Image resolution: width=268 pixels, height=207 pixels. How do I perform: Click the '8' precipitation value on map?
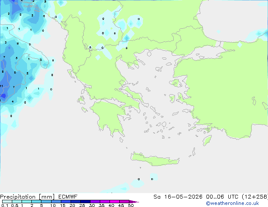pyautogui.click(x=3, y=71)
